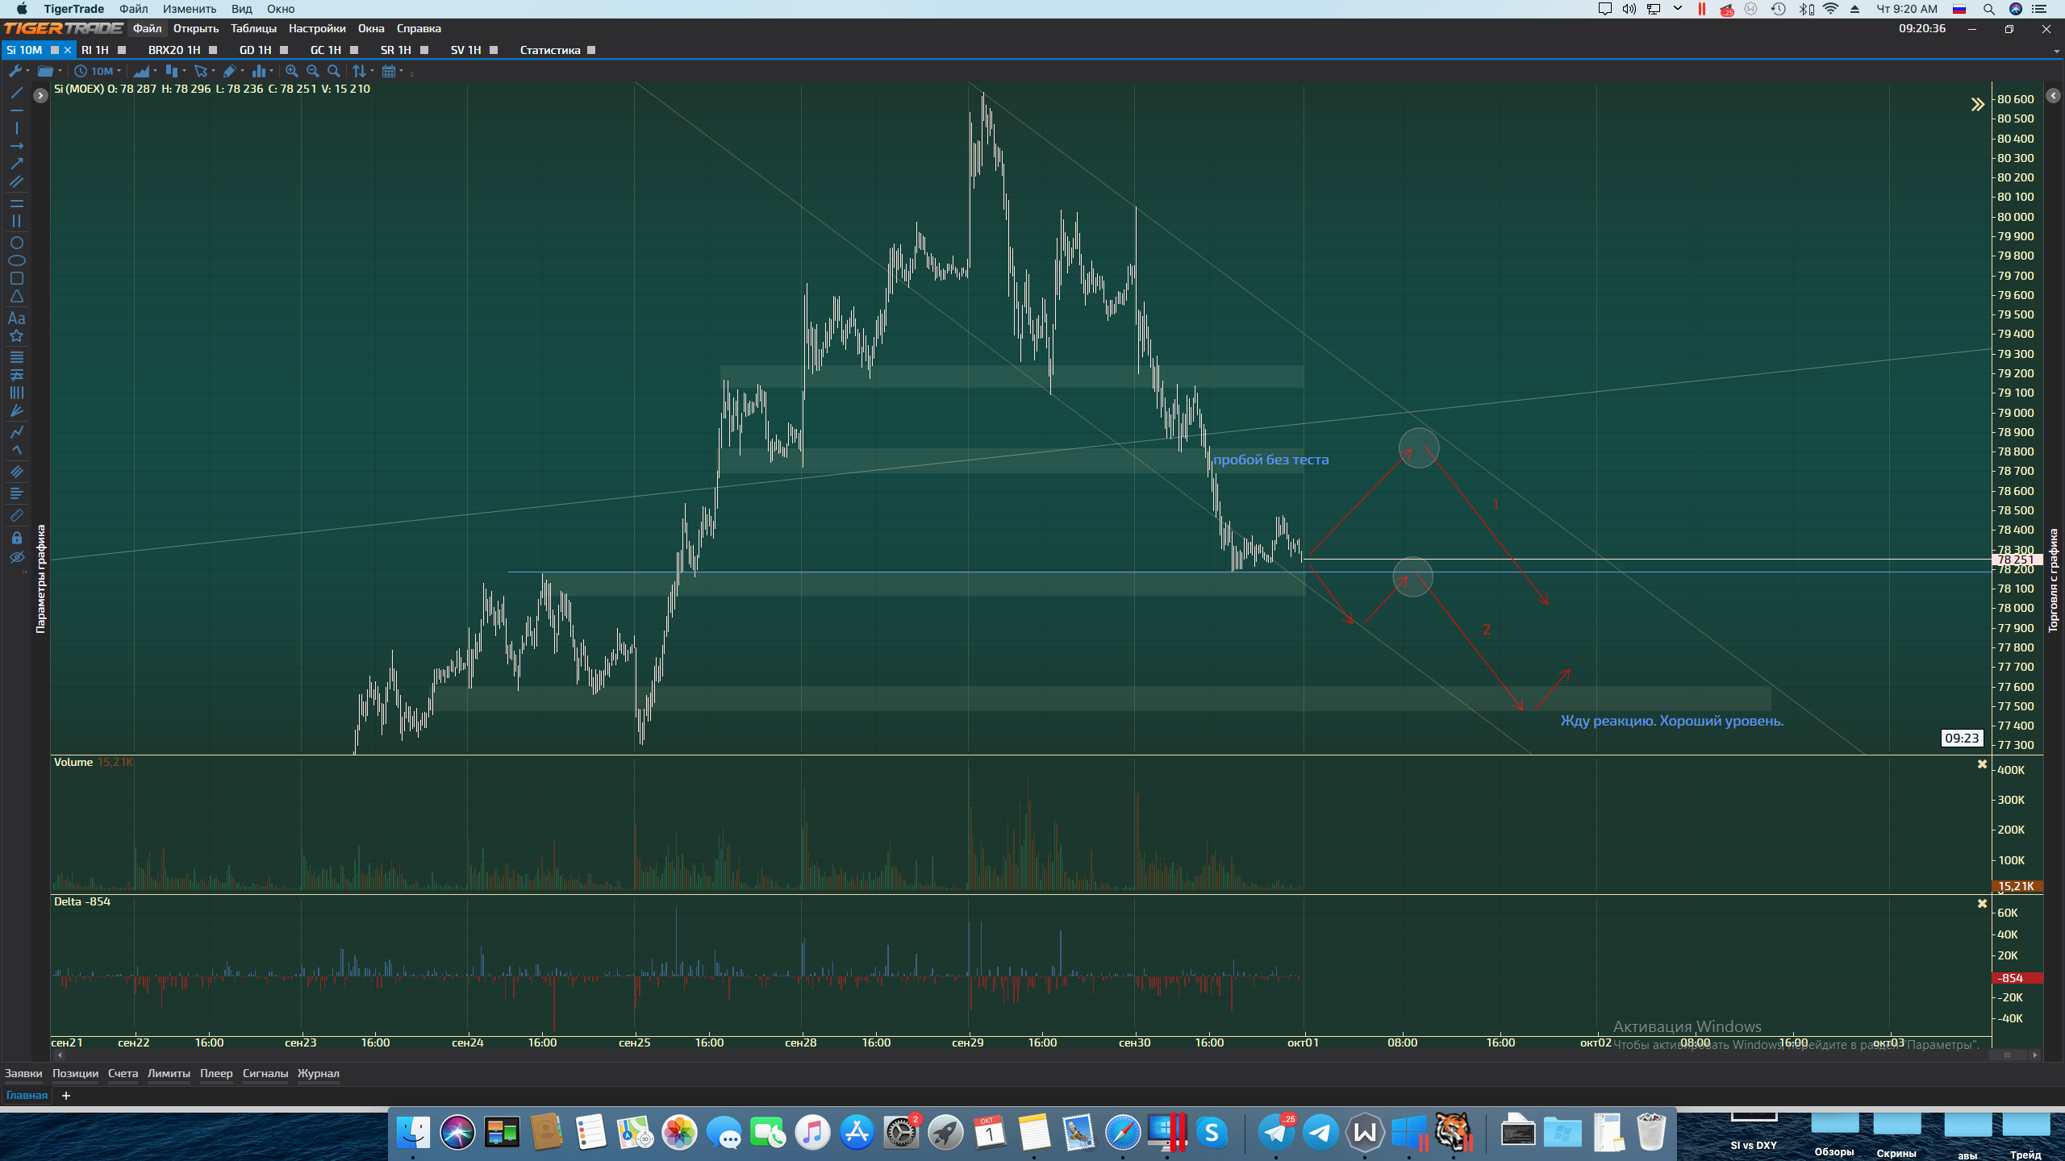Switch to the RI 1H tab
Viewport: 2065px width, 1161px height.
[95, 50]
